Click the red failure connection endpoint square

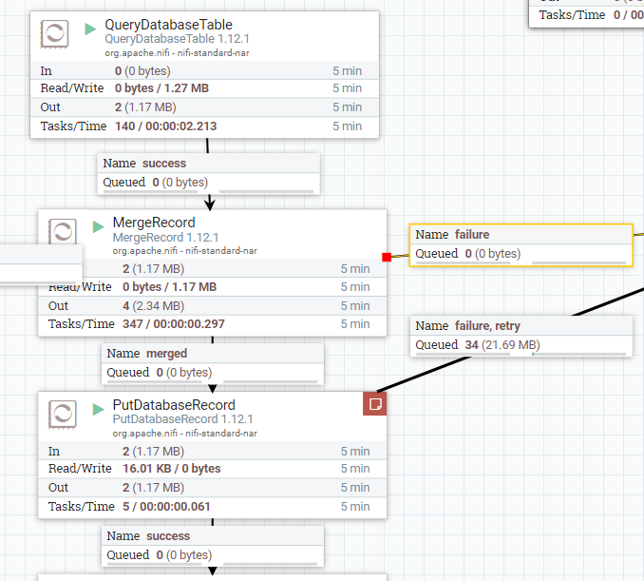387,257
